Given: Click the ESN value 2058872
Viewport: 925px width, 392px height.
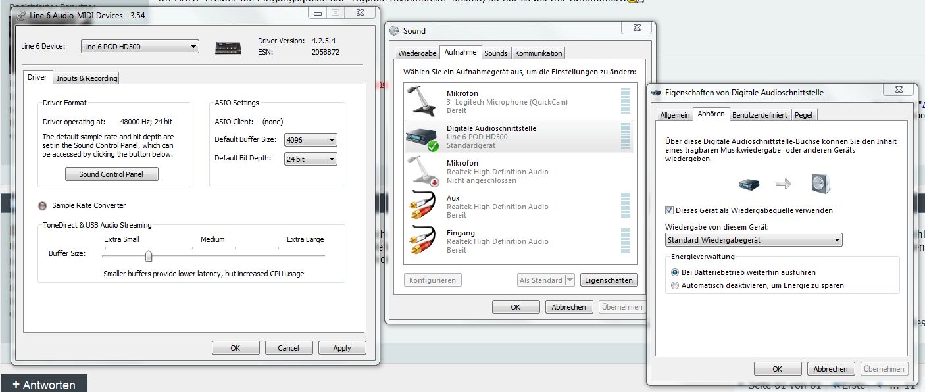Looking at the screenshot, I should click(x=326, y=52).
